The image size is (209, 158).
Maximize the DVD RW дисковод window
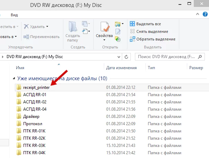point(189,3)
